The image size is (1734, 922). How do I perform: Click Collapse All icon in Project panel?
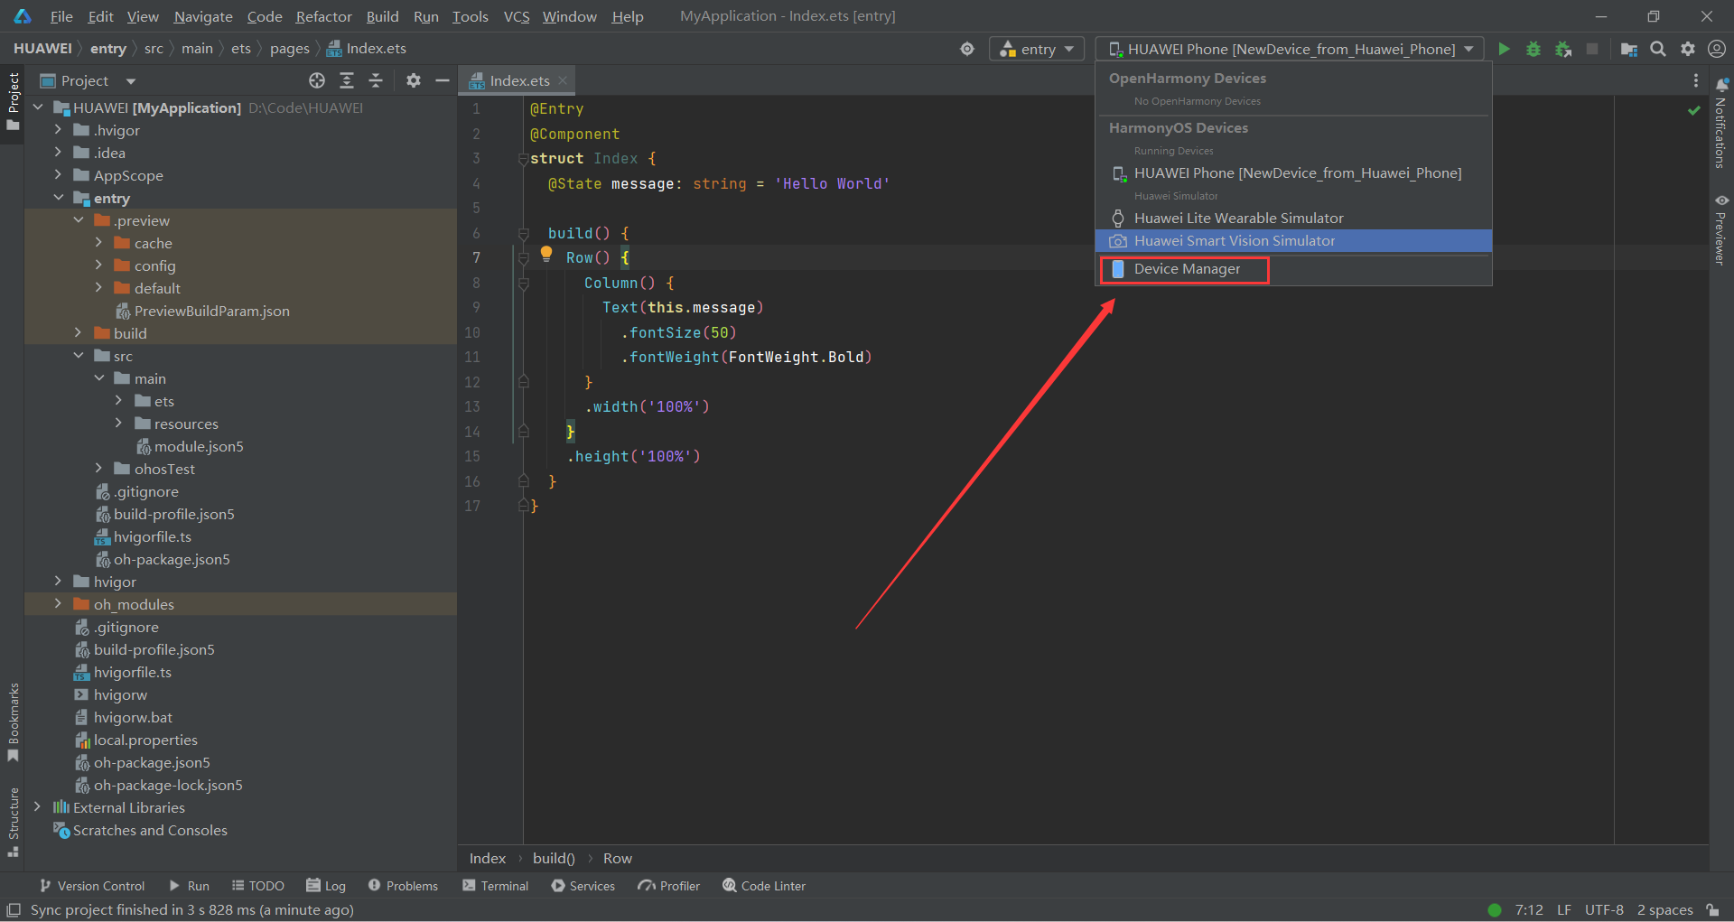click(x=376, y=80)
